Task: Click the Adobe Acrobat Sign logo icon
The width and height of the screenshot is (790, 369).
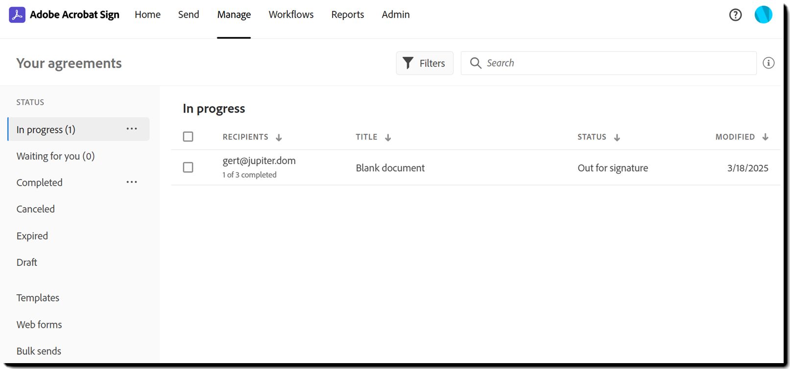Action: tap(17, 15)
